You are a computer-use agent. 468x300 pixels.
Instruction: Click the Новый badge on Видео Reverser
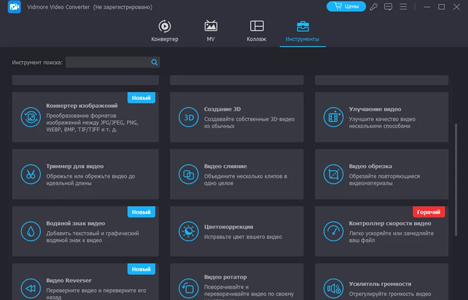(x=141, y=269)
